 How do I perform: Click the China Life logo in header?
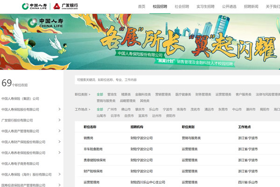tap(34, 6)
